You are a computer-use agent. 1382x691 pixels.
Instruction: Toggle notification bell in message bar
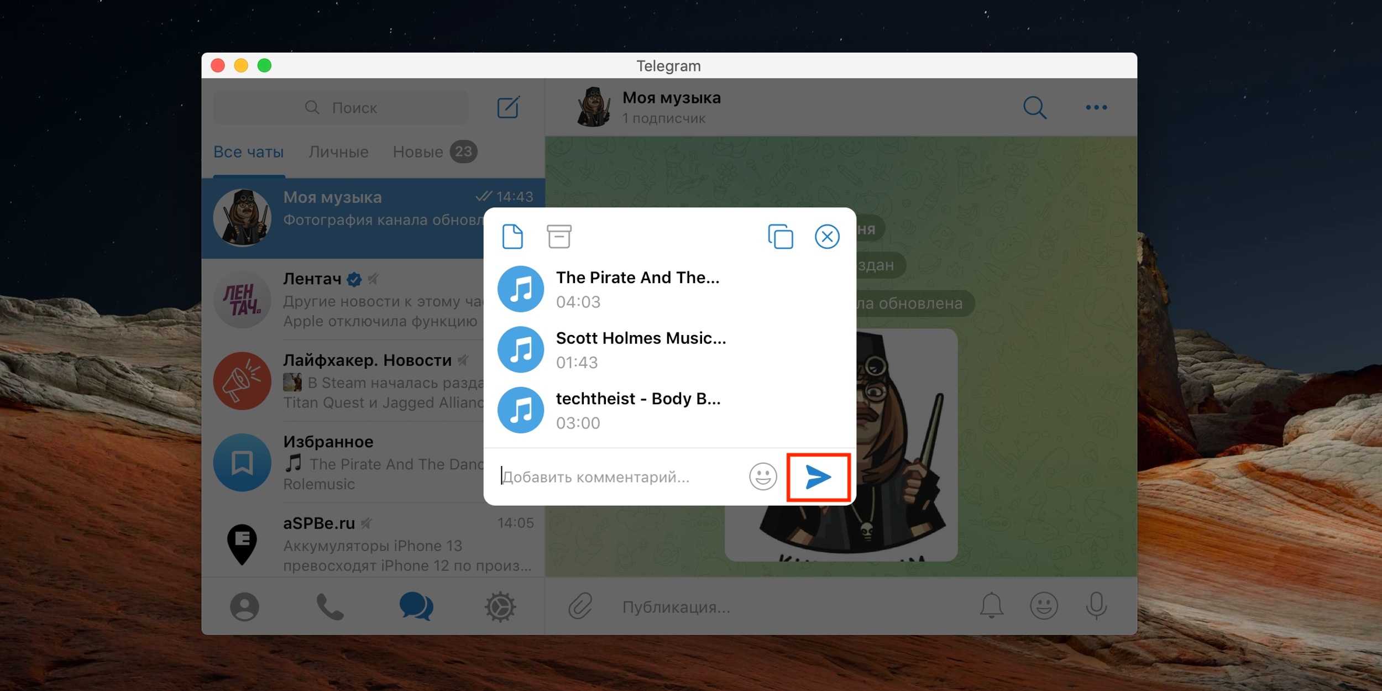992,606
